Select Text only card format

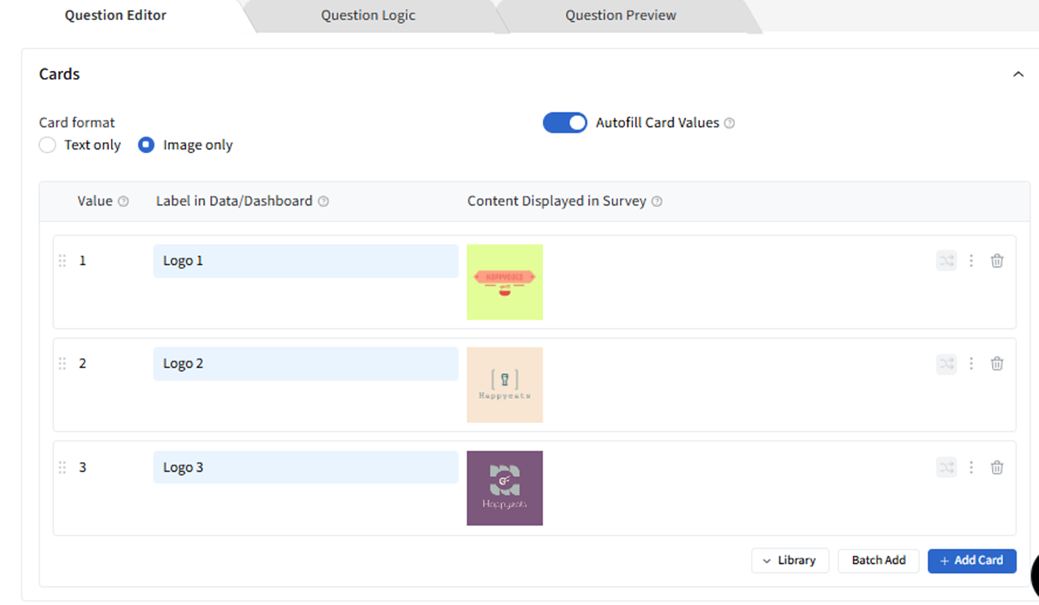(48, 145)
